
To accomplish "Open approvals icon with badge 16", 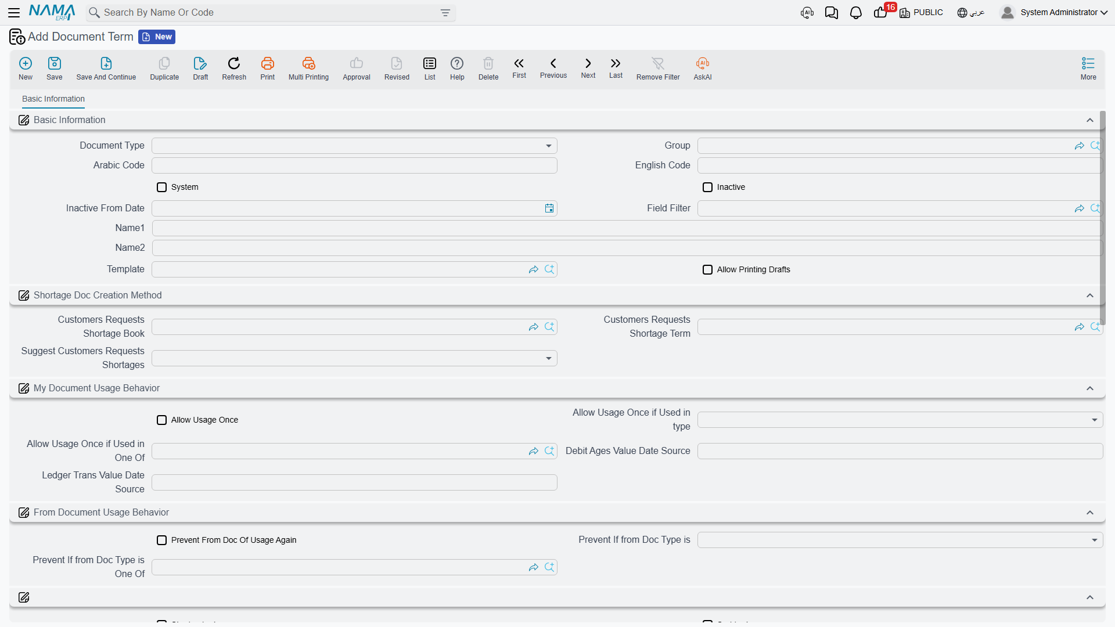I will (x=882, y=12).
